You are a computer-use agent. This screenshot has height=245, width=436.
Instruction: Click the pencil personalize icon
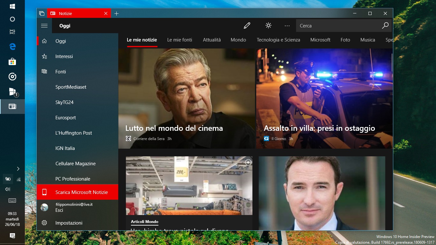(247, 26)
